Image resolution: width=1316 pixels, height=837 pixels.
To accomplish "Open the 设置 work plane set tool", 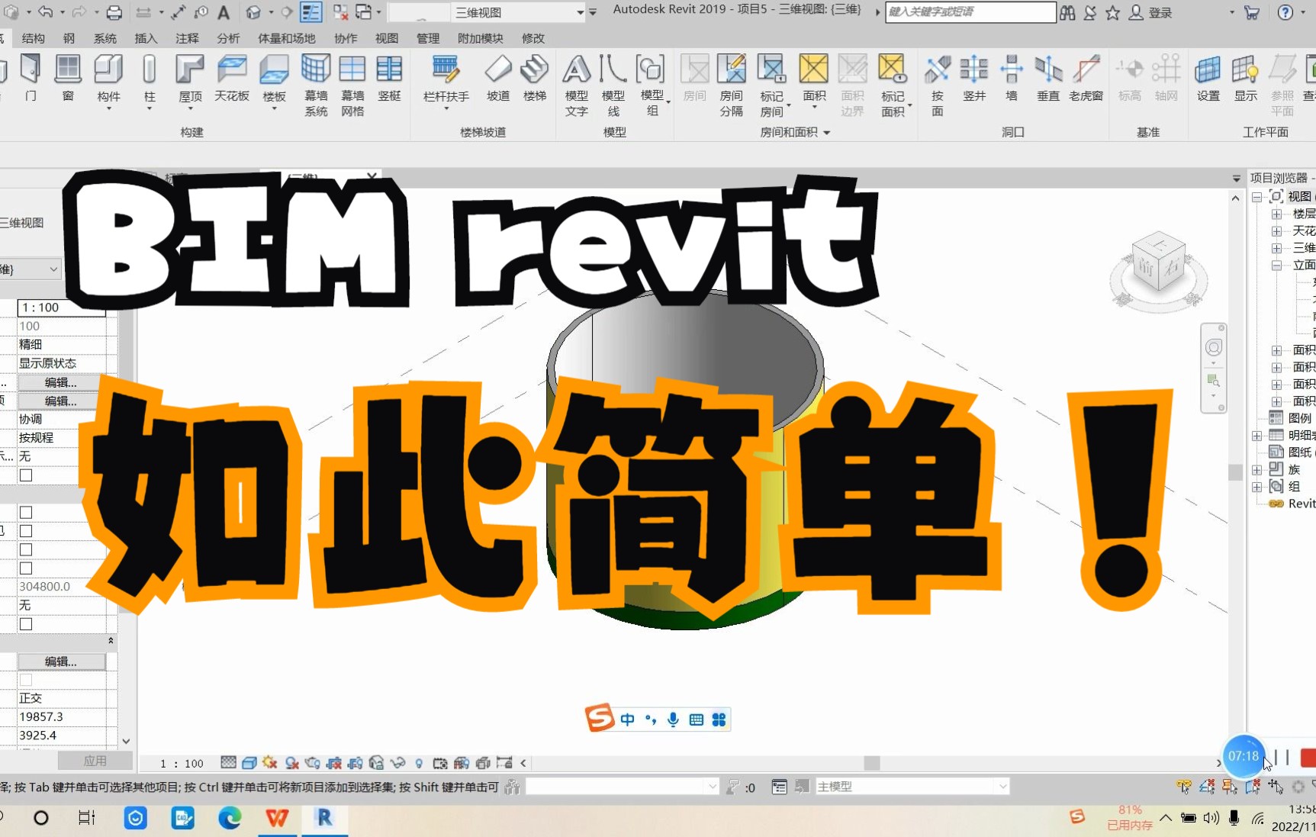I will pos(1208,79).
